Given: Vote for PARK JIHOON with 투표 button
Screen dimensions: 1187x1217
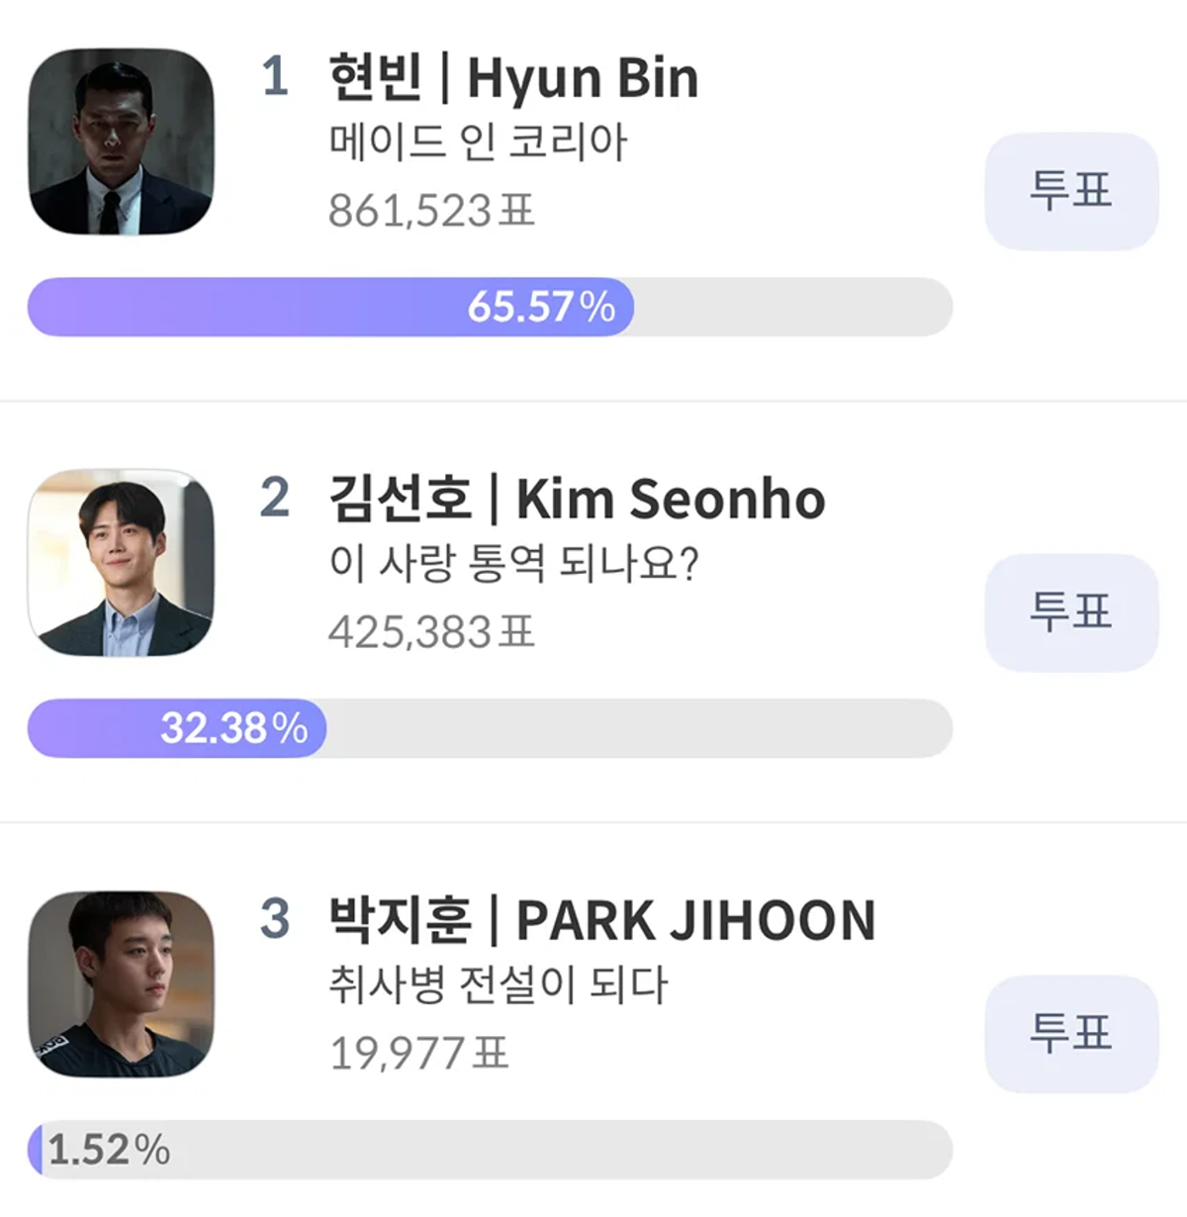Looking at the screenshot, I should (x=1071, y=1034).
